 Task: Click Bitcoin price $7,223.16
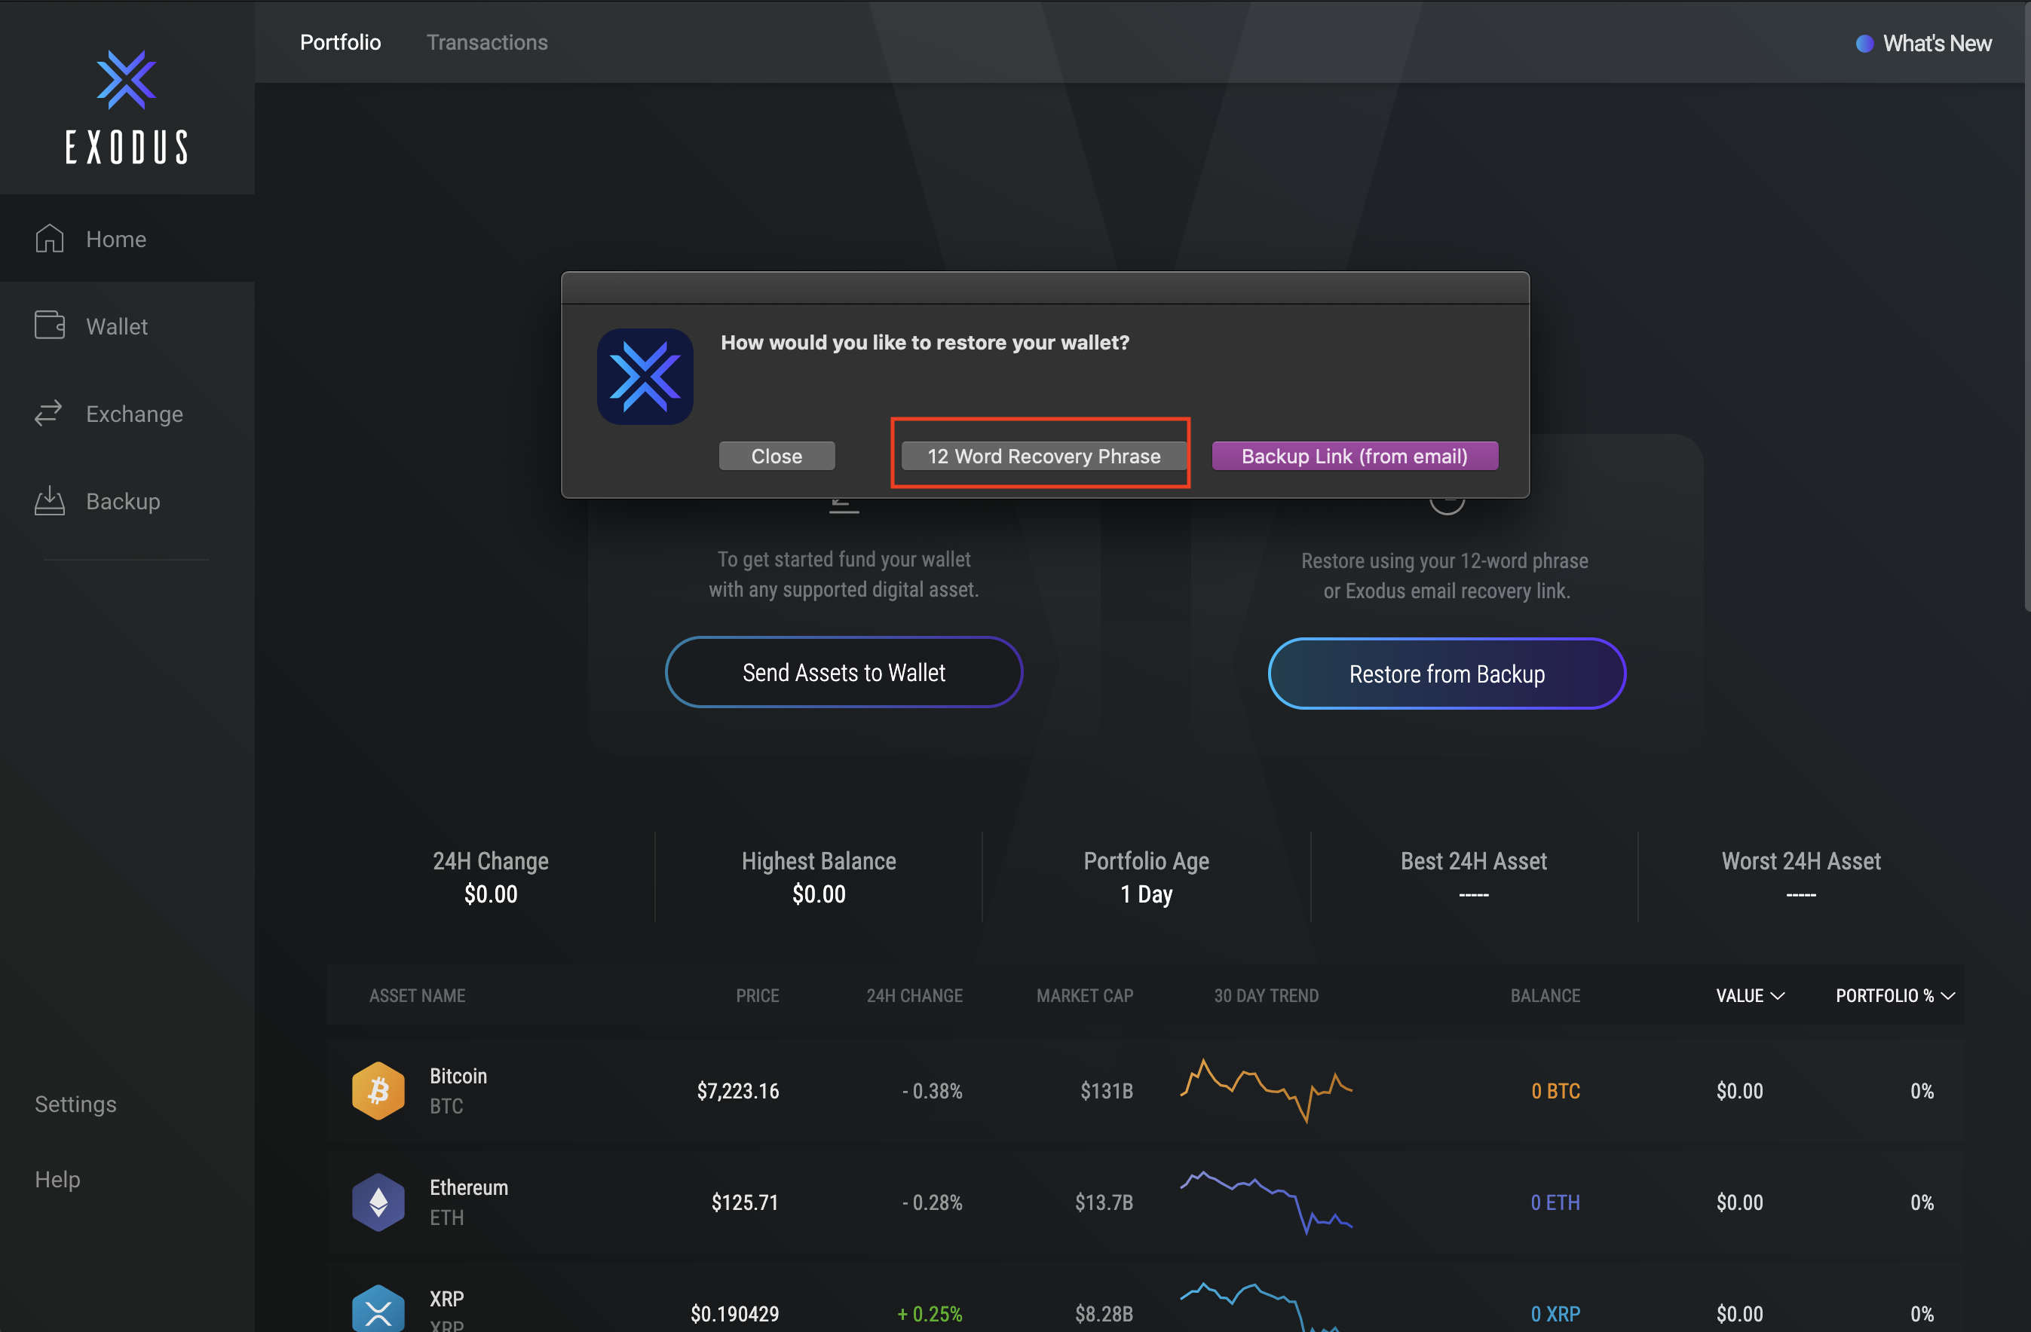tap(738, 1091)
